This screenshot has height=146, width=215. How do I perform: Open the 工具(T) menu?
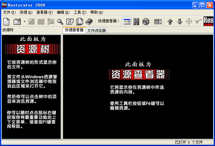point(80,12)
